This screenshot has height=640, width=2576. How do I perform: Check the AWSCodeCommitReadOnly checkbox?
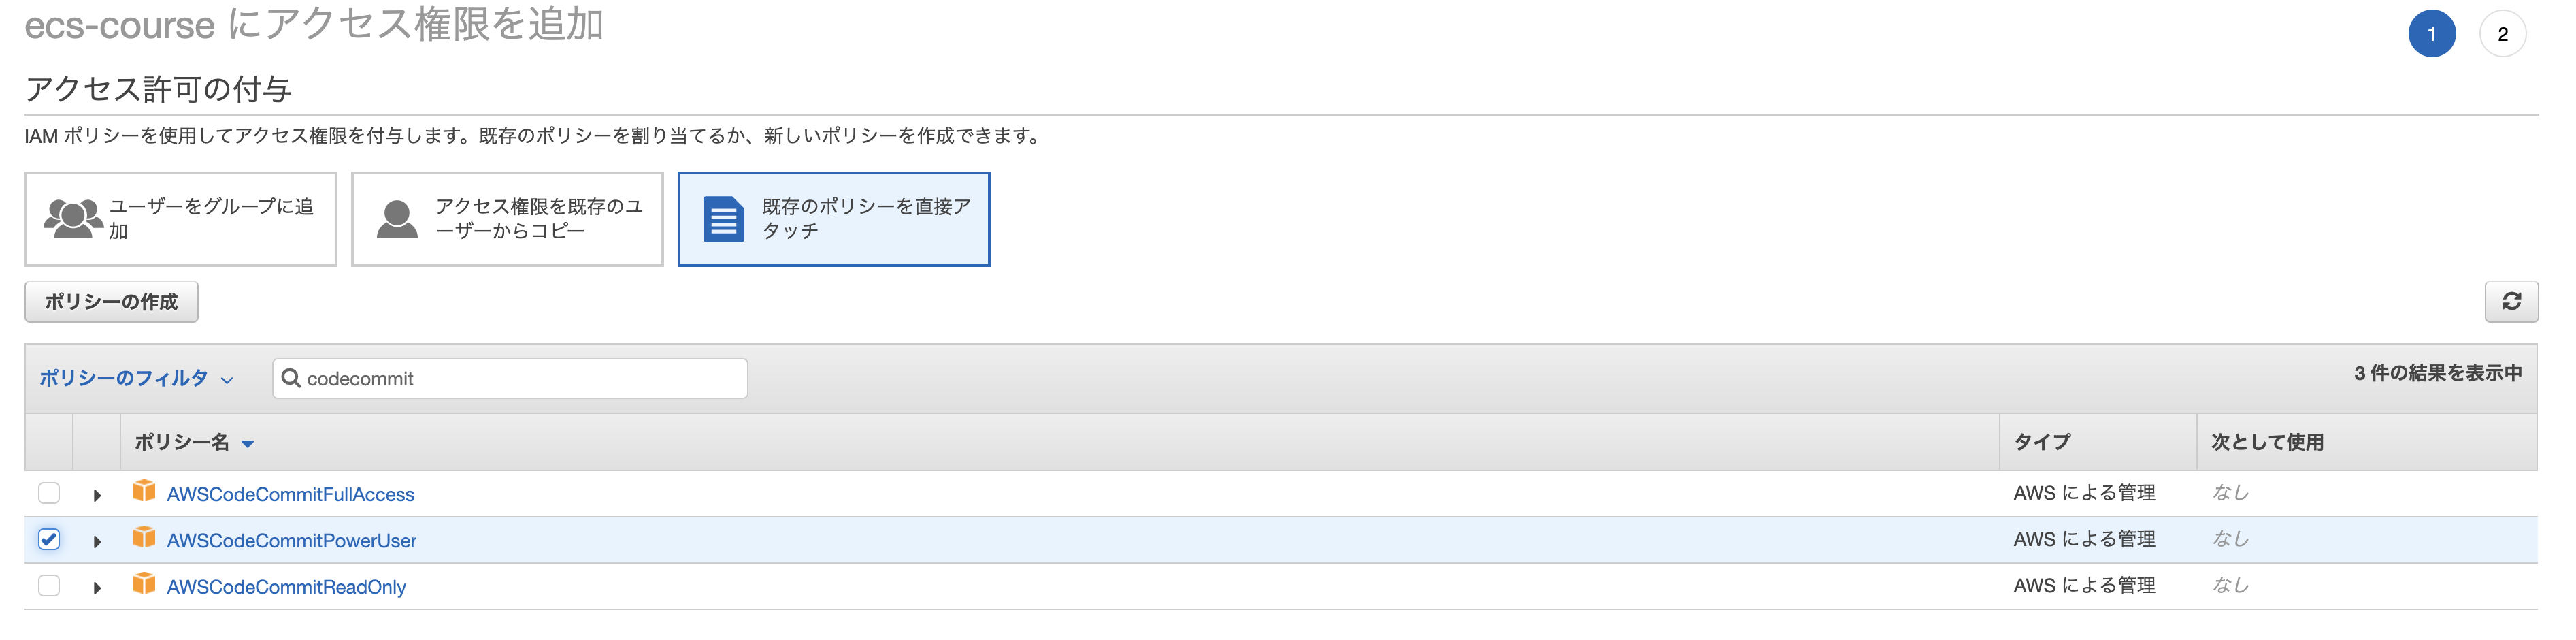[48, 586]
